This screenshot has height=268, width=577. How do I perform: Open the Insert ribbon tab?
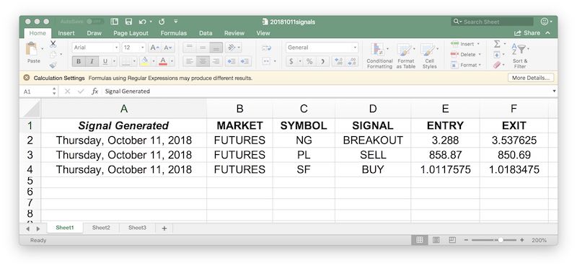tap(66, 33)
